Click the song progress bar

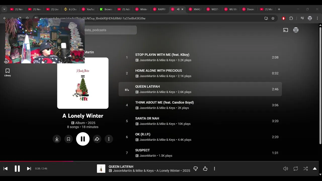pos(159,161)
